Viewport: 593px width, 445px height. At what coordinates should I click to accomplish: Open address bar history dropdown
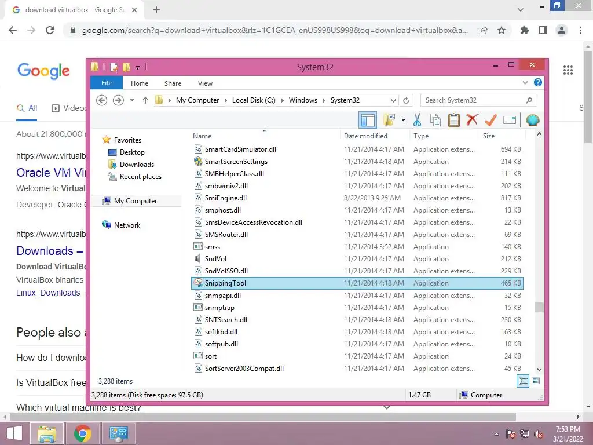[393, 100]
